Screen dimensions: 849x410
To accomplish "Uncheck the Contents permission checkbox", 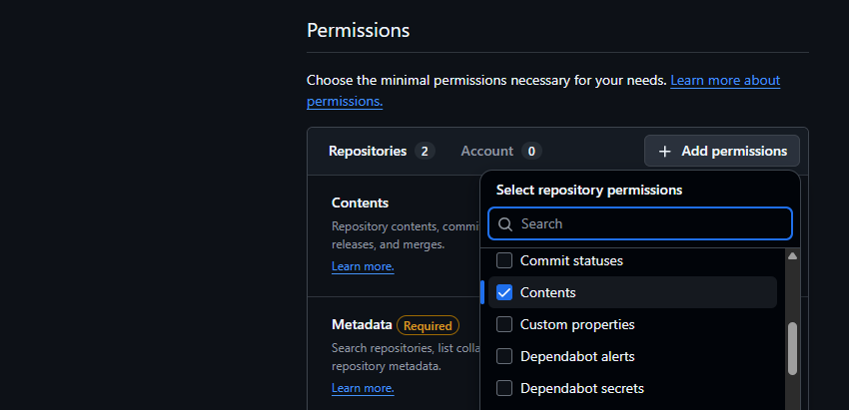I will 504,292.
